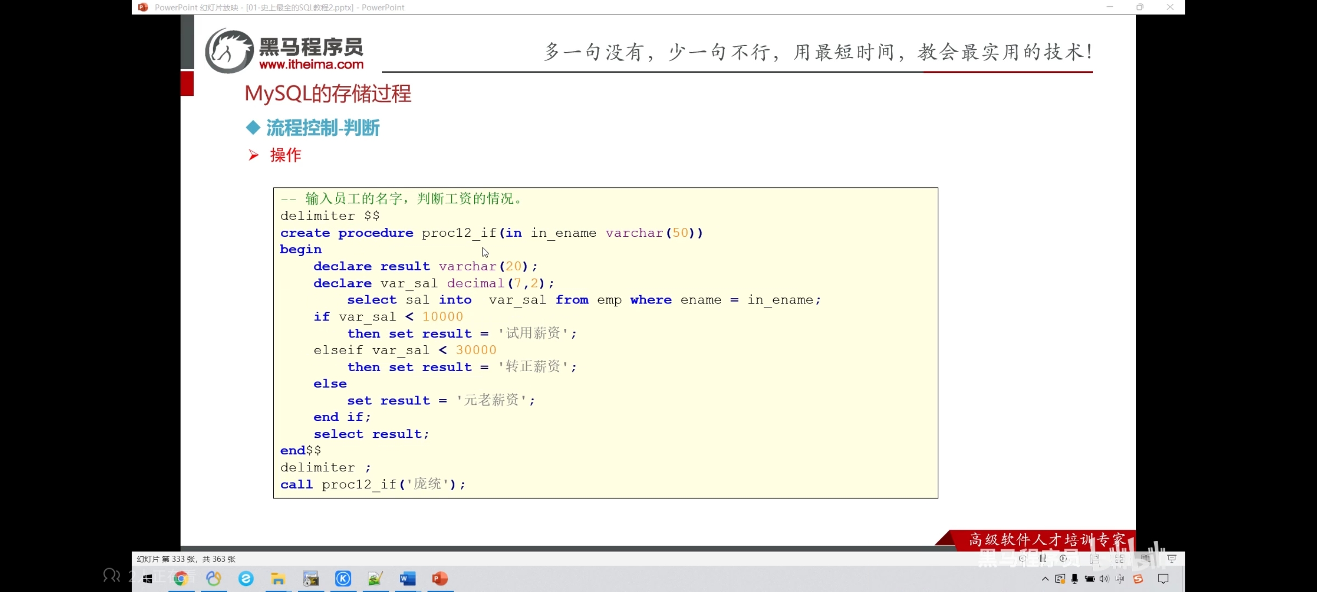Screen dimensions: 1317x592
Task: Switch to Slide Sorter view
Action: (x=1119, y=559)
